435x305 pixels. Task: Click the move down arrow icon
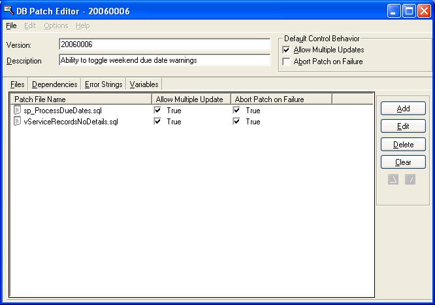click(410, 179)
